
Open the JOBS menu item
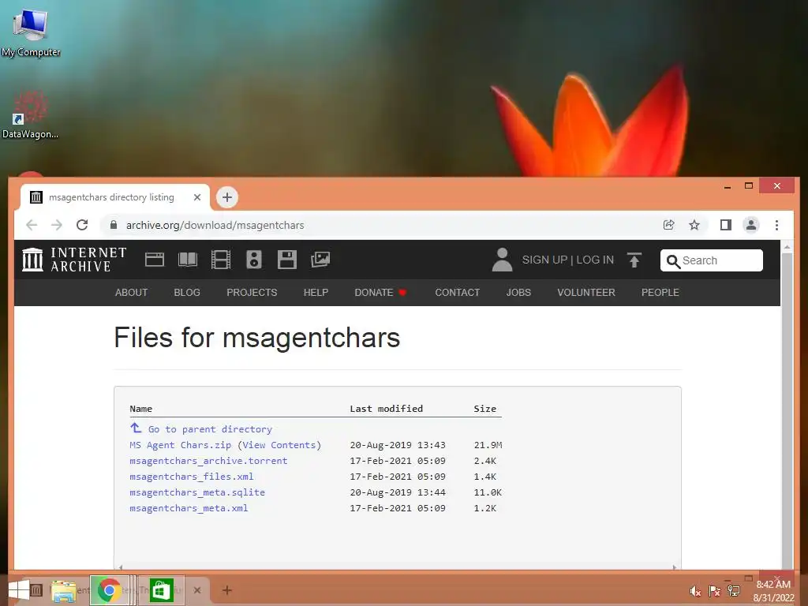tap(518, 293)
